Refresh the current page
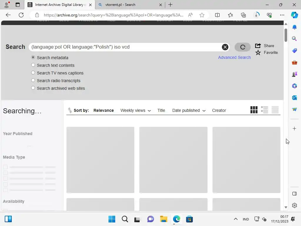Viewport: 301px width, 226px height. (21, 15)
